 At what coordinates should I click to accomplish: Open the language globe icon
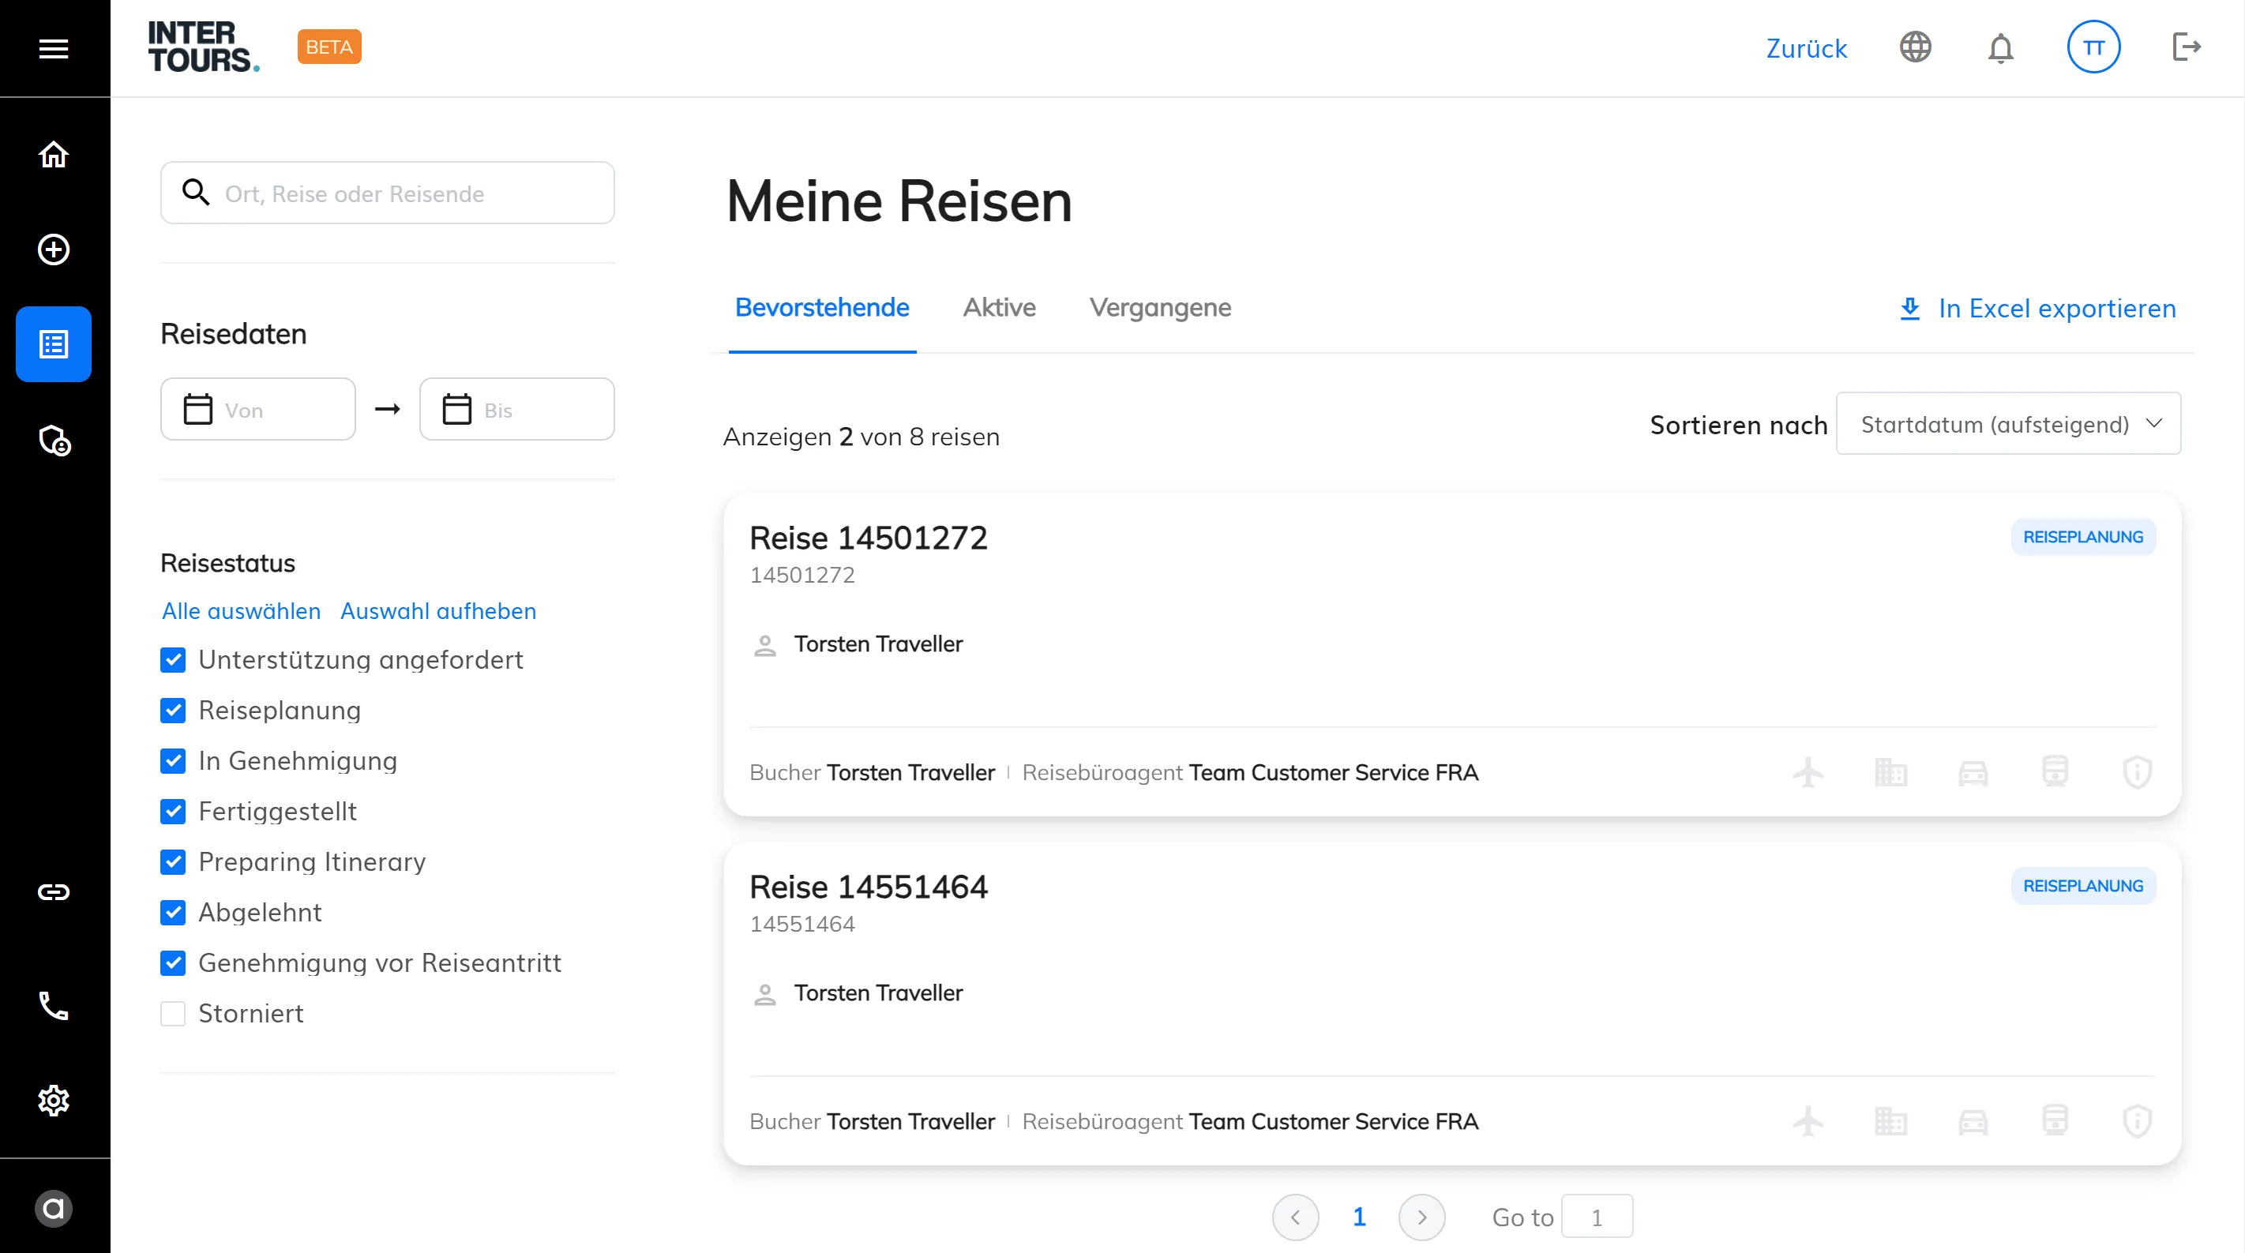(1915, 48)
